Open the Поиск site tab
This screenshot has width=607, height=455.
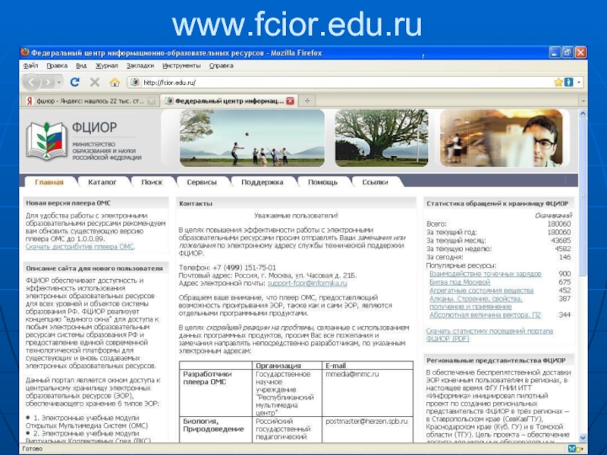click(x=151, y=182)
